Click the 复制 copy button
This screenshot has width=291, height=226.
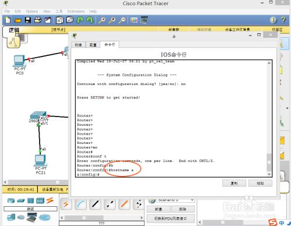(x=234, y=183)
